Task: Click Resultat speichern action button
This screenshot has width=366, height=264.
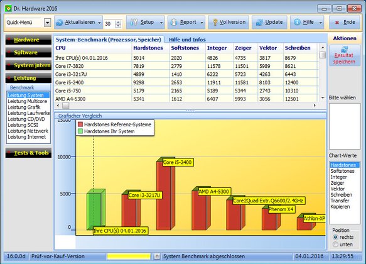Action: pyautogui.click(x=344, y=55)
